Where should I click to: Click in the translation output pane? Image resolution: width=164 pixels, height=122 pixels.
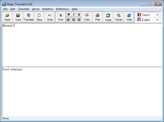[x=82, y=92]
